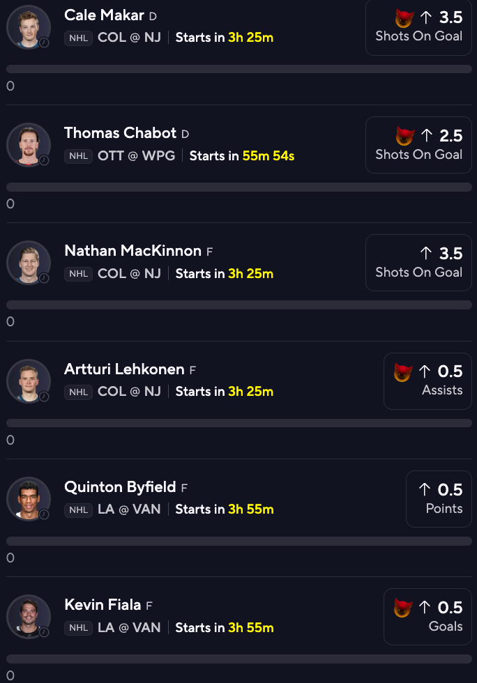Click the progress bar under Quinton Byfield
477x683 pixels.
click(238, 541)
